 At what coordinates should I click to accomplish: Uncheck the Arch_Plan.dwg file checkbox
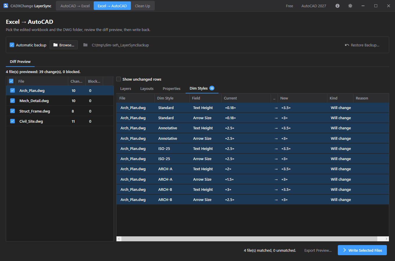(x=12, y=90)
